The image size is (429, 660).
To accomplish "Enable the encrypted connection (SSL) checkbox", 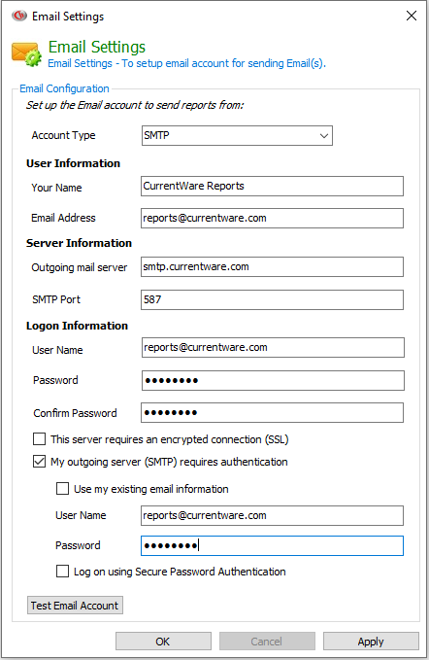I will [x=40, y=439].
